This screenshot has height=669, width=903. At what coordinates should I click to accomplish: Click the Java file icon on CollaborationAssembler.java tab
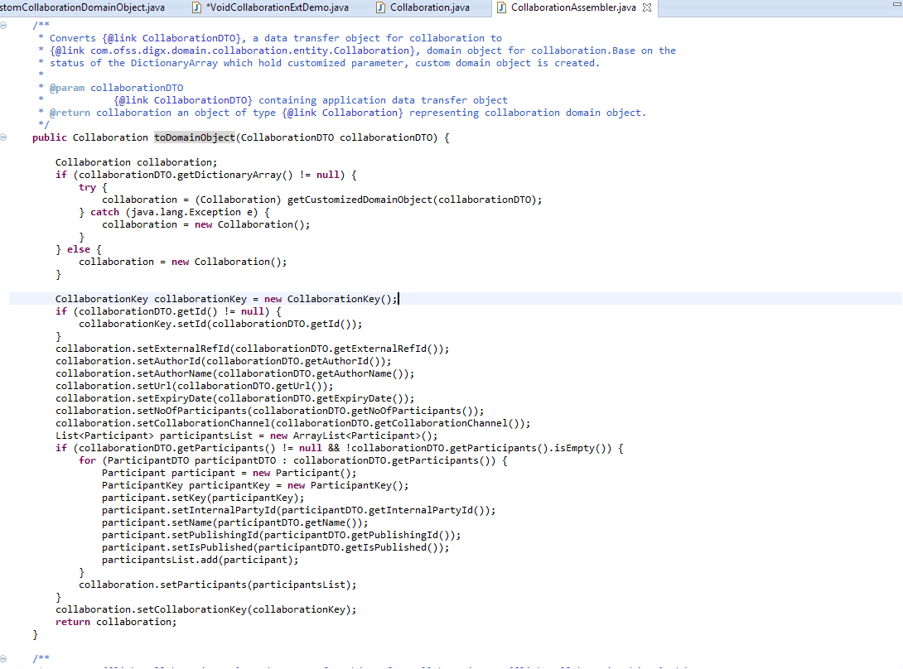pyautogui.click(x=503, y=7)
